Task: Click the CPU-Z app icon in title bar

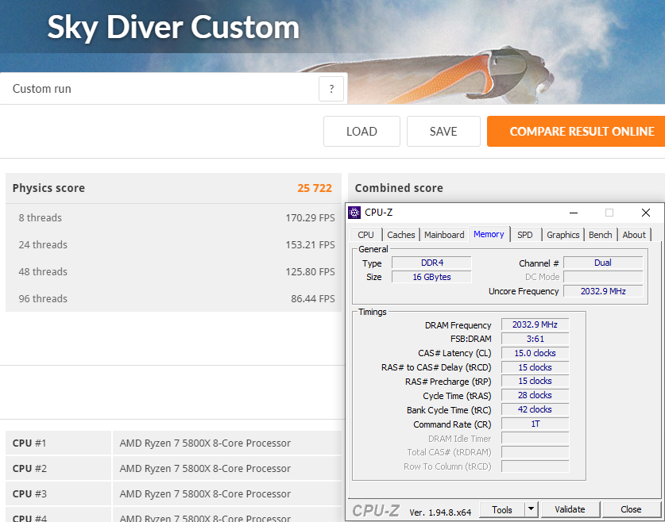Action: pyautogui.click(x=354, y=213)
